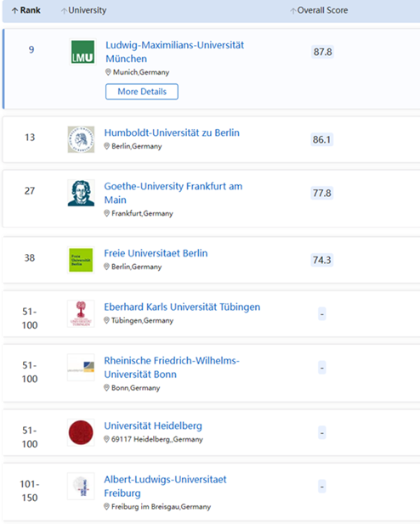Click rank number 9
The image size is (420, 524).
(31, 50)
